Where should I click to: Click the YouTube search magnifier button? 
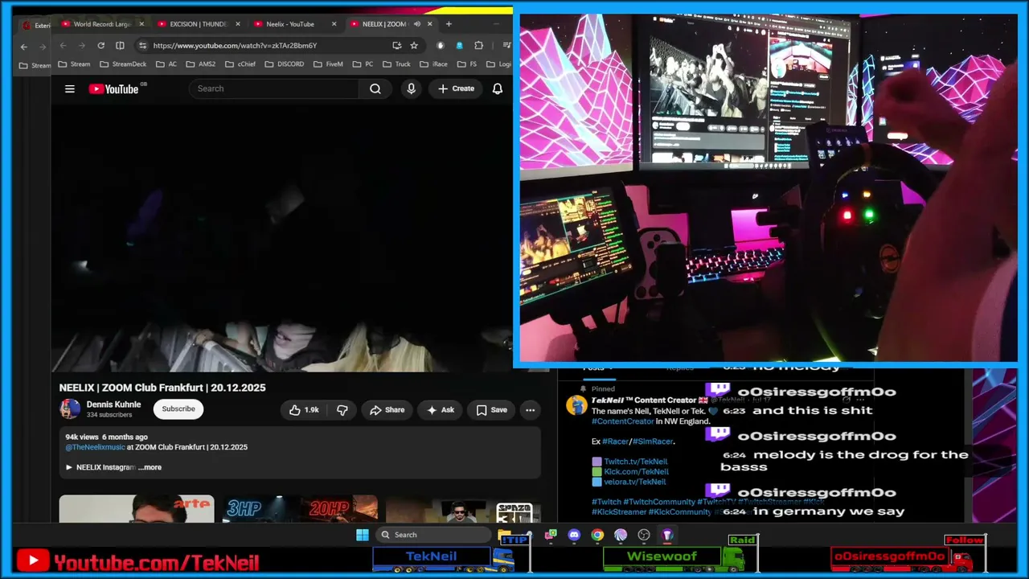pyautogui.click(x=375, y=88)
